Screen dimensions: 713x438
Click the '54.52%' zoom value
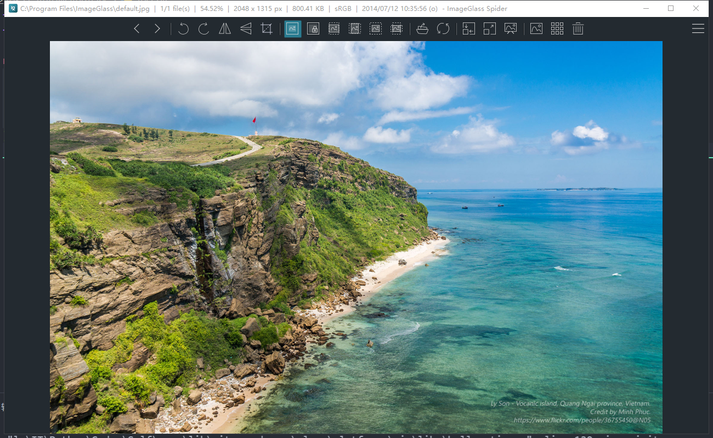pyautogui.click(x=212, y=9)
